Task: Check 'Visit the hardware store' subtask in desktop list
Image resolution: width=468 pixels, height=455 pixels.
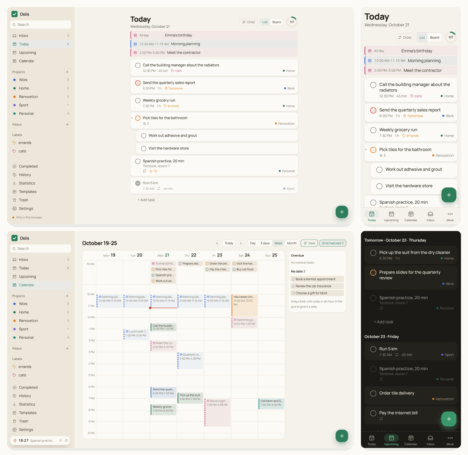Action: coord(144,148)
